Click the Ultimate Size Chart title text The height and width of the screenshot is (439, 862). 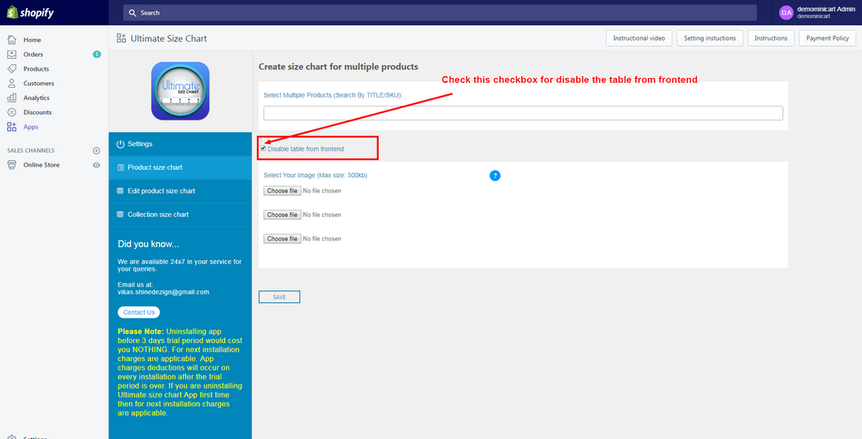pos(169,38)
